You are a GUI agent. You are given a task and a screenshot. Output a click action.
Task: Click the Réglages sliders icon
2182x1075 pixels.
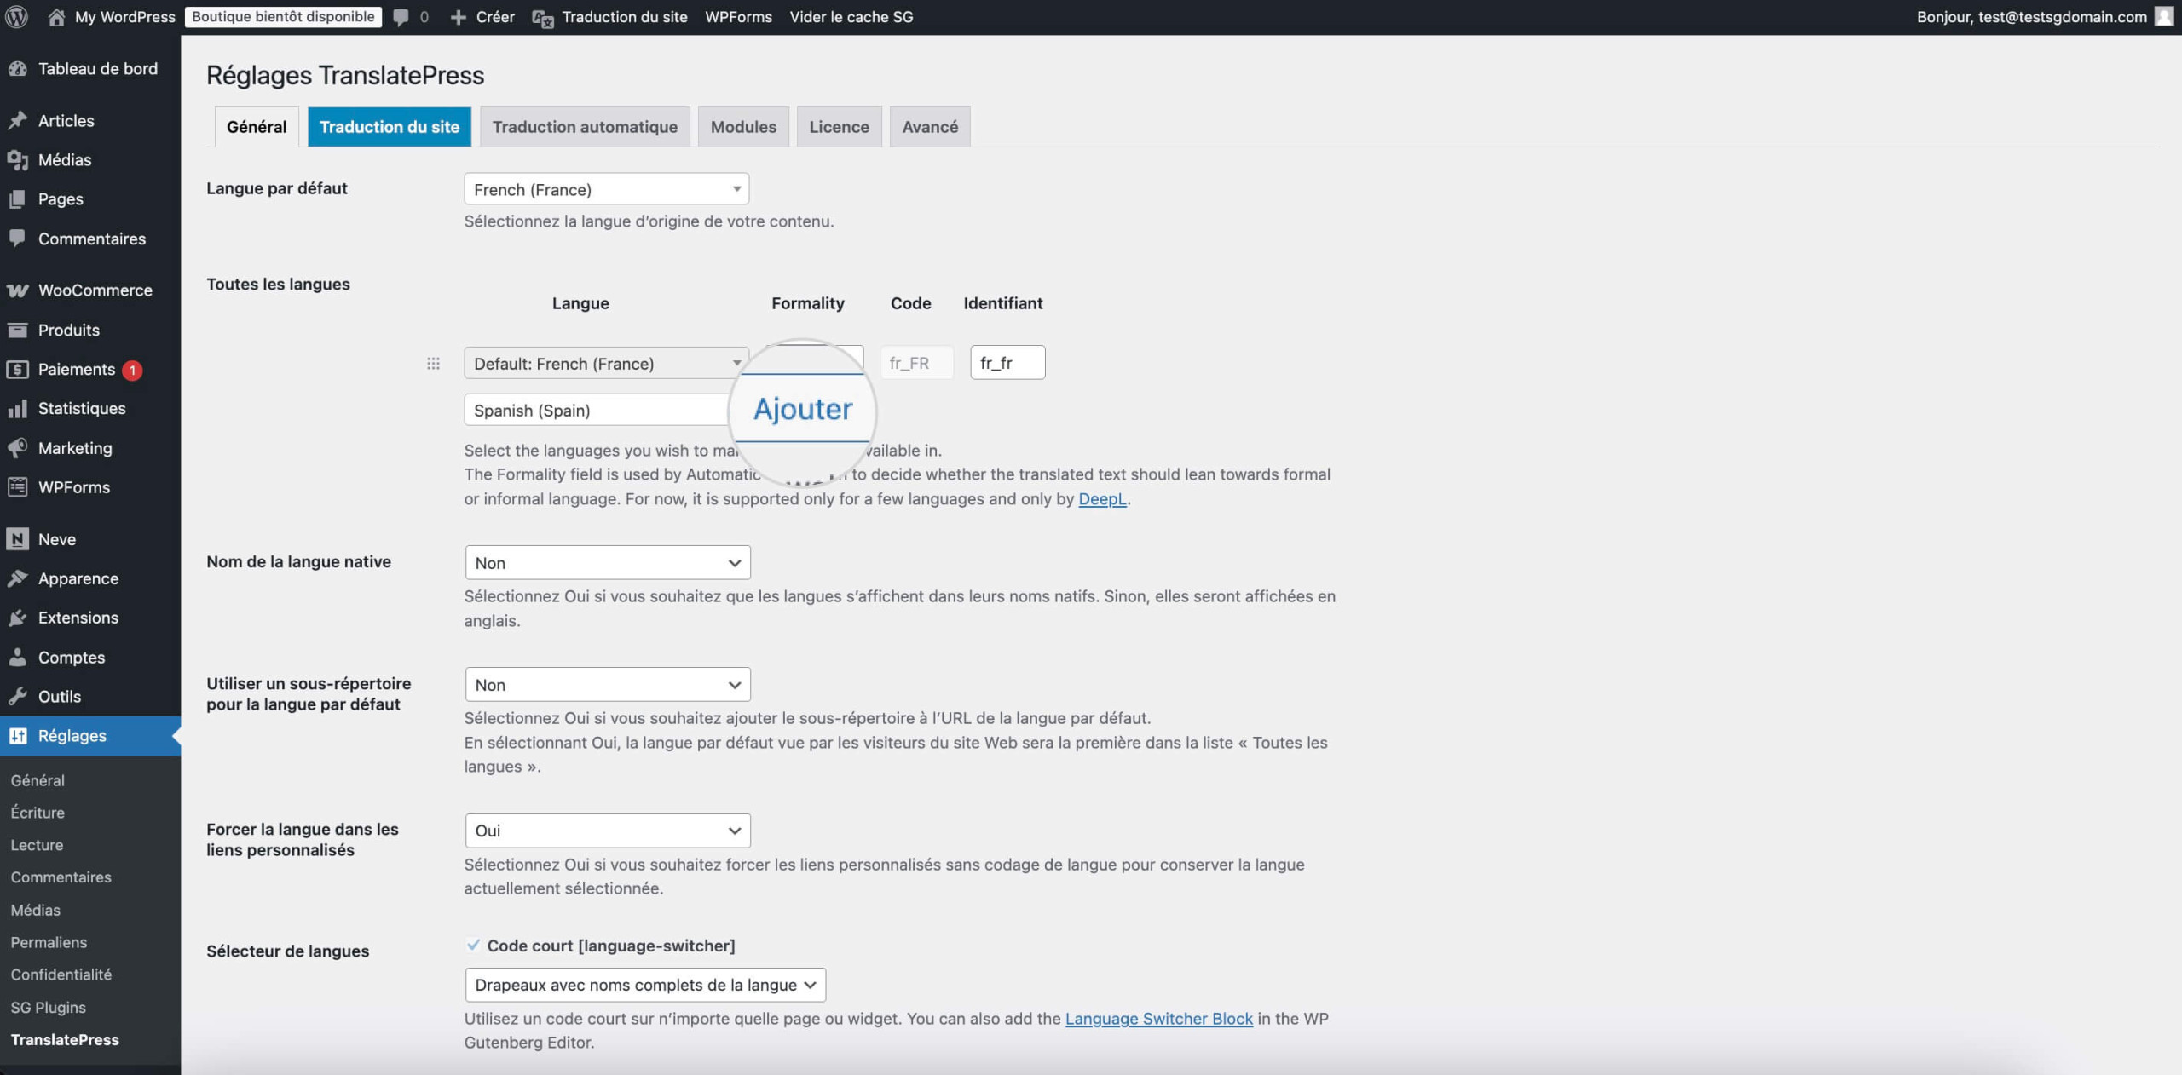18,735
